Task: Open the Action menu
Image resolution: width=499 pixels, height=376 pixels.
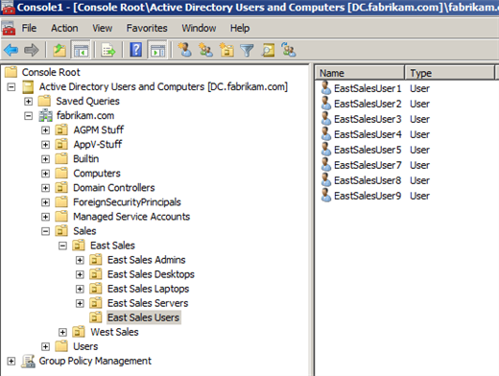Action: click(x=64, y=28)
